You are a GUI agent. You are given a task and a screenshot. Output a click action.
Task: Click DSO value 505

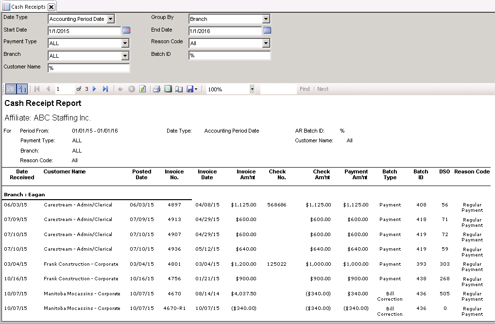444,294
